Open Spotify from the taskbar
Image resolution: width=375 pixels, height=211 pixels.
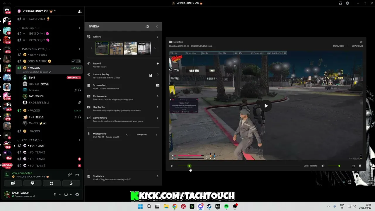(226, 206)
